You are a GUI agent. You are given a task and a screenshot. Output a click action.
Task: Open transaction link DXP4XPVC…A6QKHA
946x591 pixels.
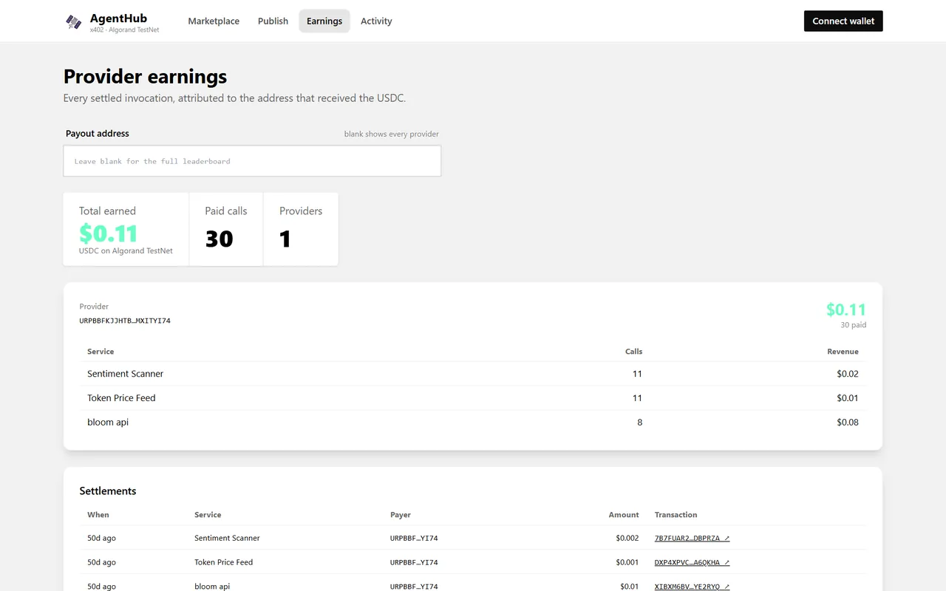tap(692, 563)
